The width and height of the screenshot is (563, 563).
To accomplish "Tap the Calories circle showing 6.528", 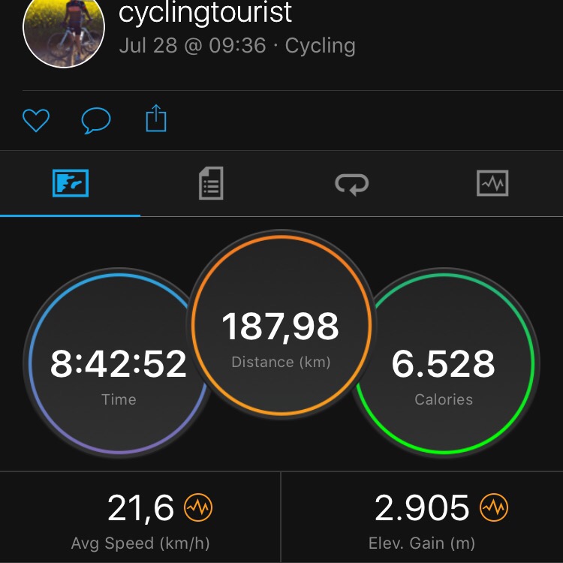I will (x=444, y=365).
